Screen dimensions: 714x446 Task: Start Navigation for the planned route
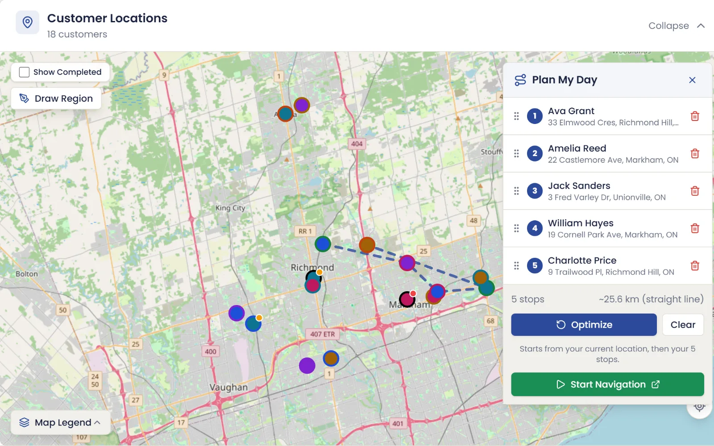click(607, 384)
